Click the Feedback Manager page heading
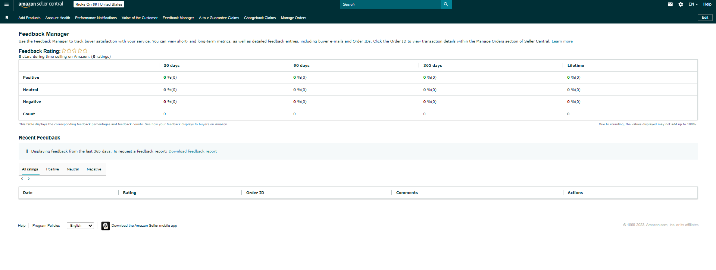716x270 pixels. [44, 34]
